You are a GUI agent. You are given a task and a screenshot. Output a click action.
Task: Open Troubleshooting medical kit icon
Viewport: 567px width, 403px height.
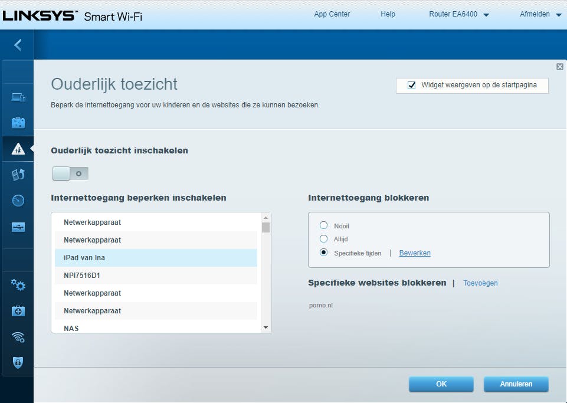[x=18, y=311]
